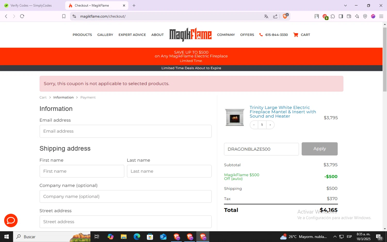Viewport: 387px width, 242px height.
Task: Open Task View in the taskbar
Action: (97, 237)
